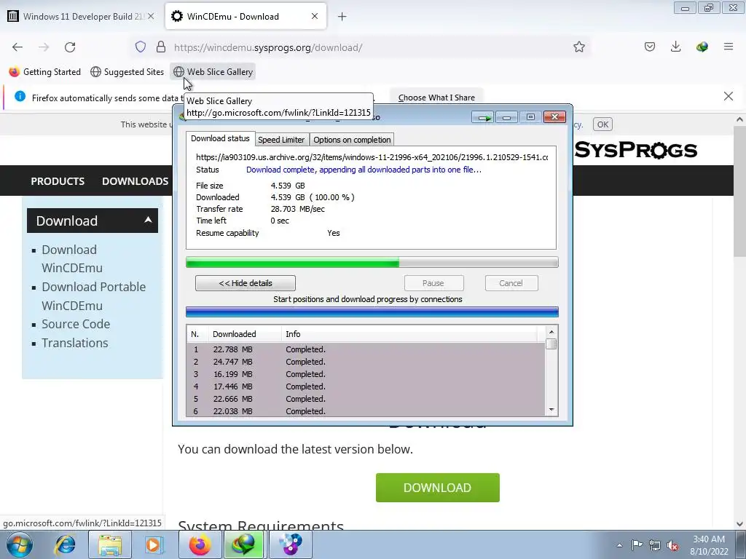Click the Downloaded column header
The width and height of the screenshot is (746, 559).
coord(245,334)
